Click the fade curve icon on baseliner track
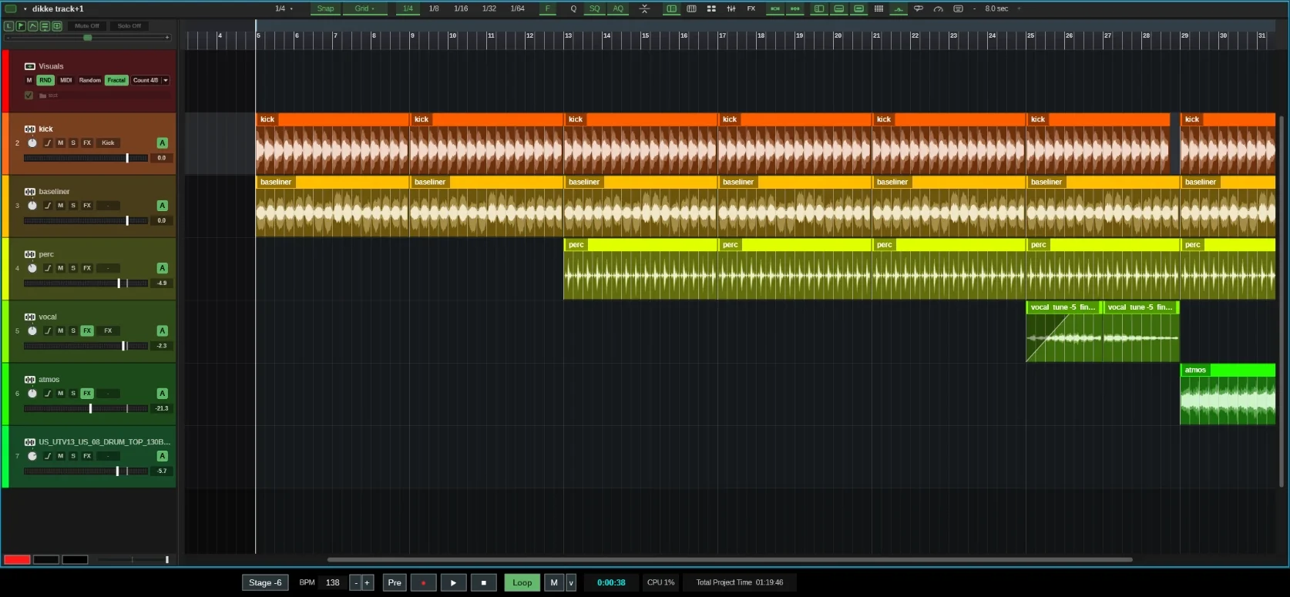Screen dimensions: 1290x597 (48, 206)
